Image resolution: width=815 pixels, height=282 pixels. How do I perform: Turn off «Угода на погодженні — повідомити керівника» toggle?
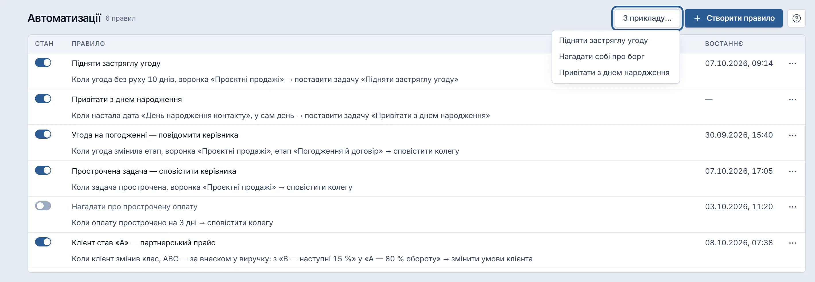[x=43, y=134]
